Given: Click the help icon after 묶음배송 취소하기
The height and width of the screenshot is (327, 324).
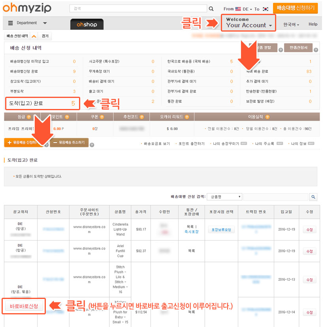Looking at the screenshot, I should pyautogui.click(x=92, y=145).
